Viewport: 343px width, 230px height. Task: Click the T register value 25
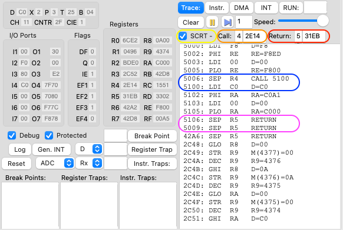pos(71,12)
